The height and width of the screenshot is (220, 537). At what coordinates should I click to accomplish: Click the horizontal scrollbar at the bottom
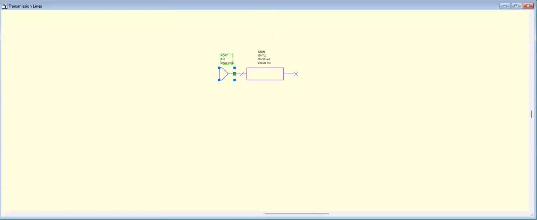297,214
